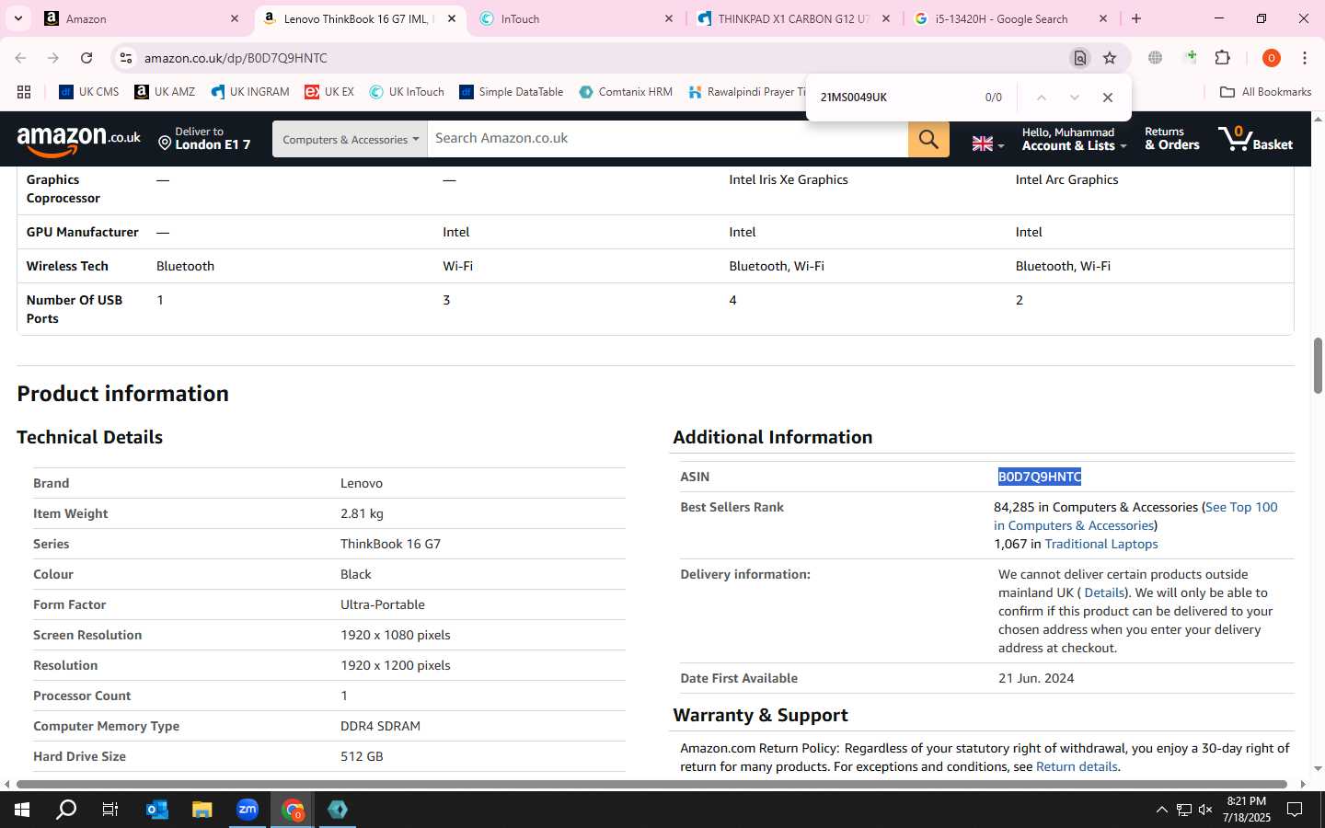Reload the Amazon page

coord(86,58)
